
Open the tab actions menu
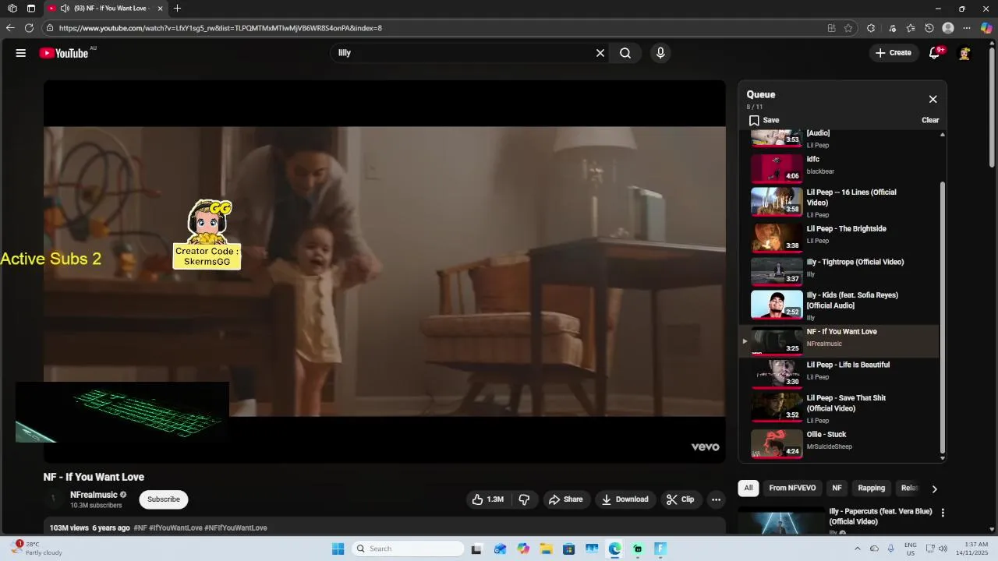click(31, 9)
